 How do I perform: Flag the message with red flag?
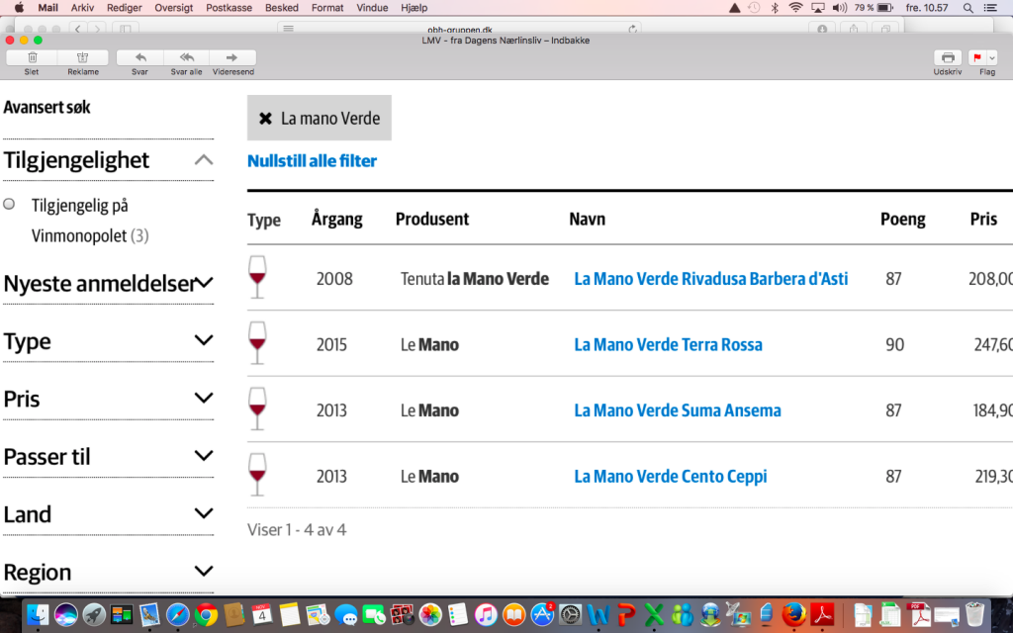tap(976, 57)
